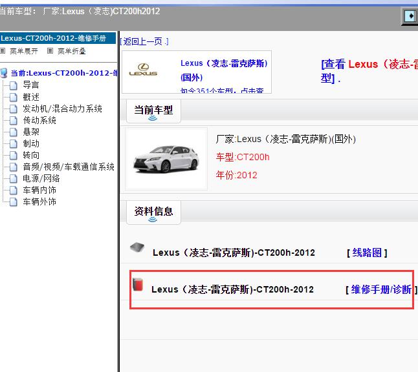Click the Lexus-CT200h-2012-维修手册 panel header
418x372 pixels.
pyautogui.click(x=58, y=38)
